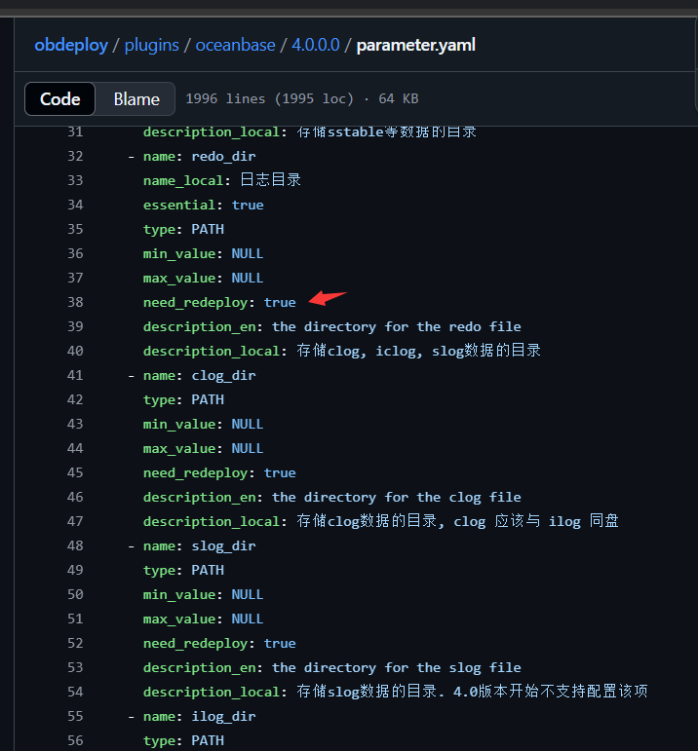
Task: Click the parameter.yaml file name
Action: [416, 46]
